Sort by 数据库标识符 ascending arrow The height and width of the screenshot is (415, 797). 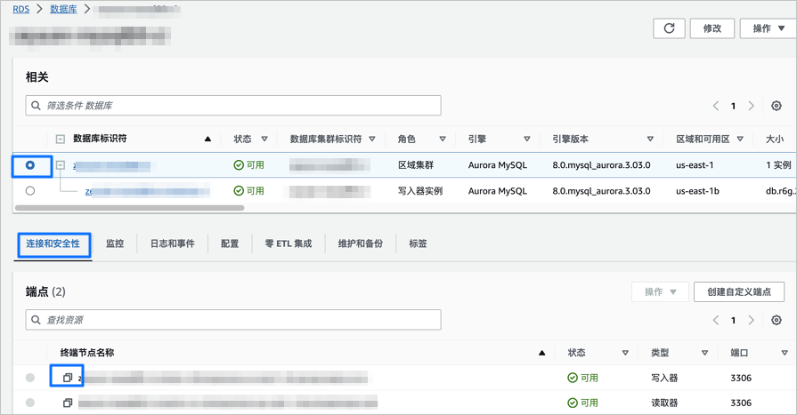[x=207, y=139]
